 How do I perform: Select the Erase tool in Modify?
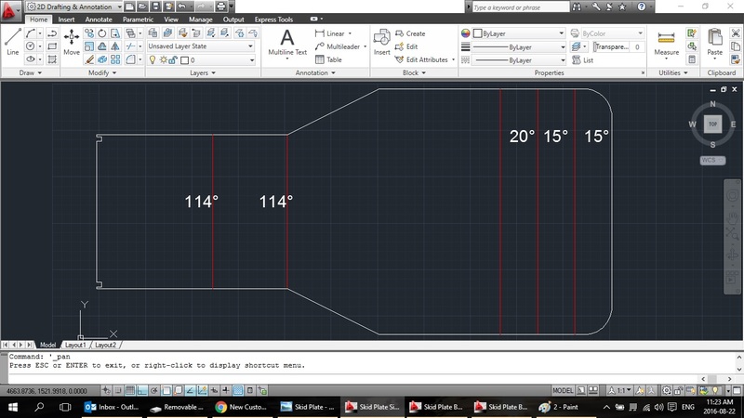click(89, 59)
